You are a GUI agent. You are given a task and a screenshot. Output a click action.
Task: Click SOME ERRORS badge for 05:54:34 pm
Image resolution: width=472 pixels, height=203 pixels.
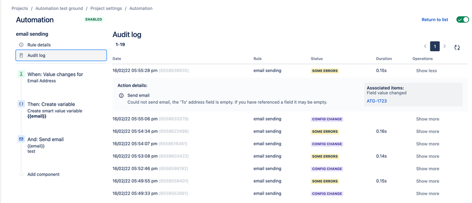coord(325,131)
